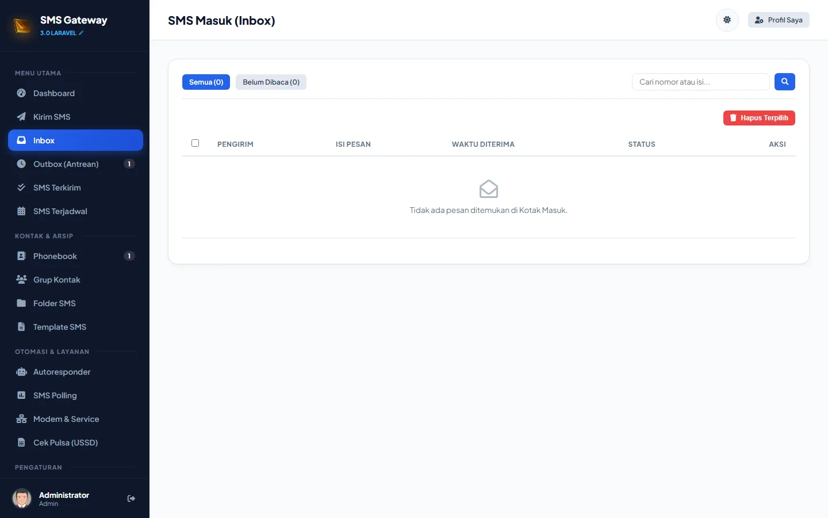
Task: Click the Autoresponder robot icon
Action: 21,372
